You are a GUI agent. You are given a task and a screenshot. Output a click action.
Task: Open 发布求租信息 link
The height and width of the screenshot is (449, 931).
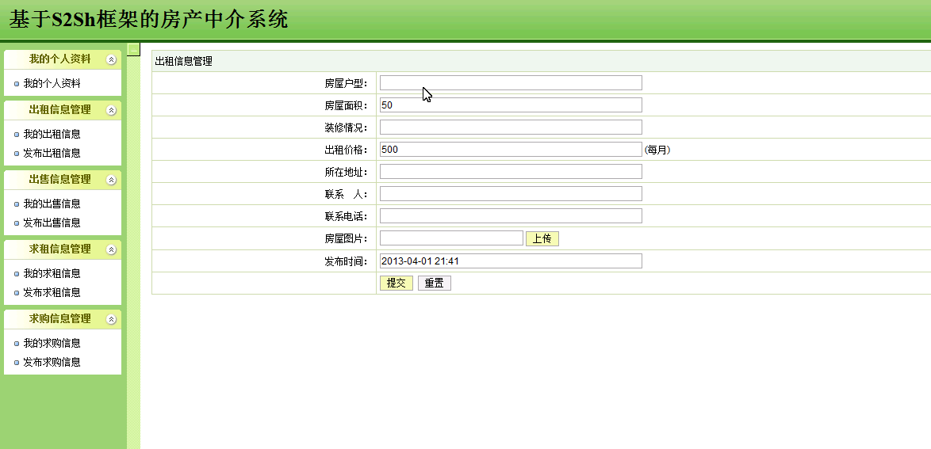pos(52,292)
